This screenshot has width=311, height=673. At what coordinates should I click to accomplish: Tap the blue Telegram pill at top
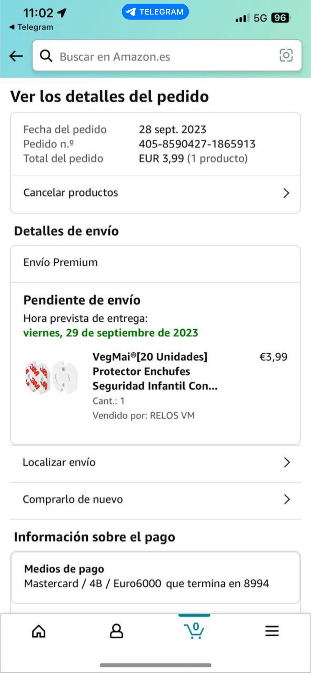[x=155, y=12]
